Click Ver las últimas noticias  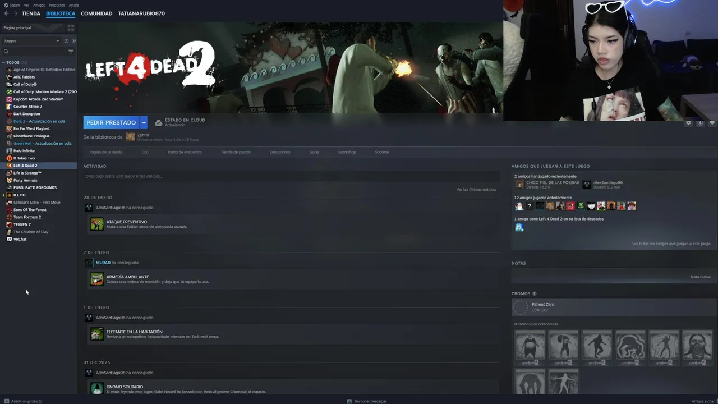pyautogui.click(x=476, y=189)
